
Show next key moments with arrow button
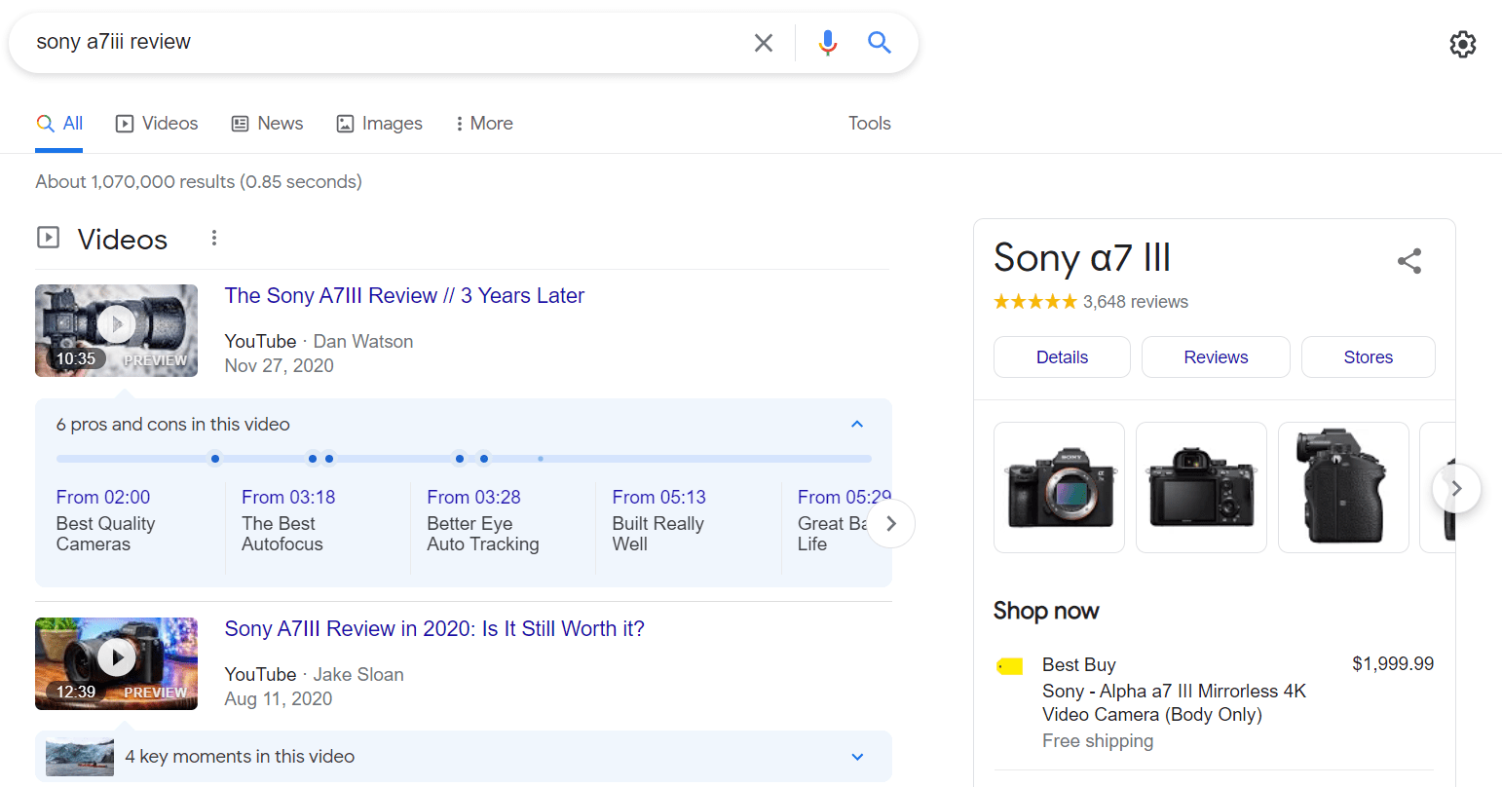tap(890, 523)
